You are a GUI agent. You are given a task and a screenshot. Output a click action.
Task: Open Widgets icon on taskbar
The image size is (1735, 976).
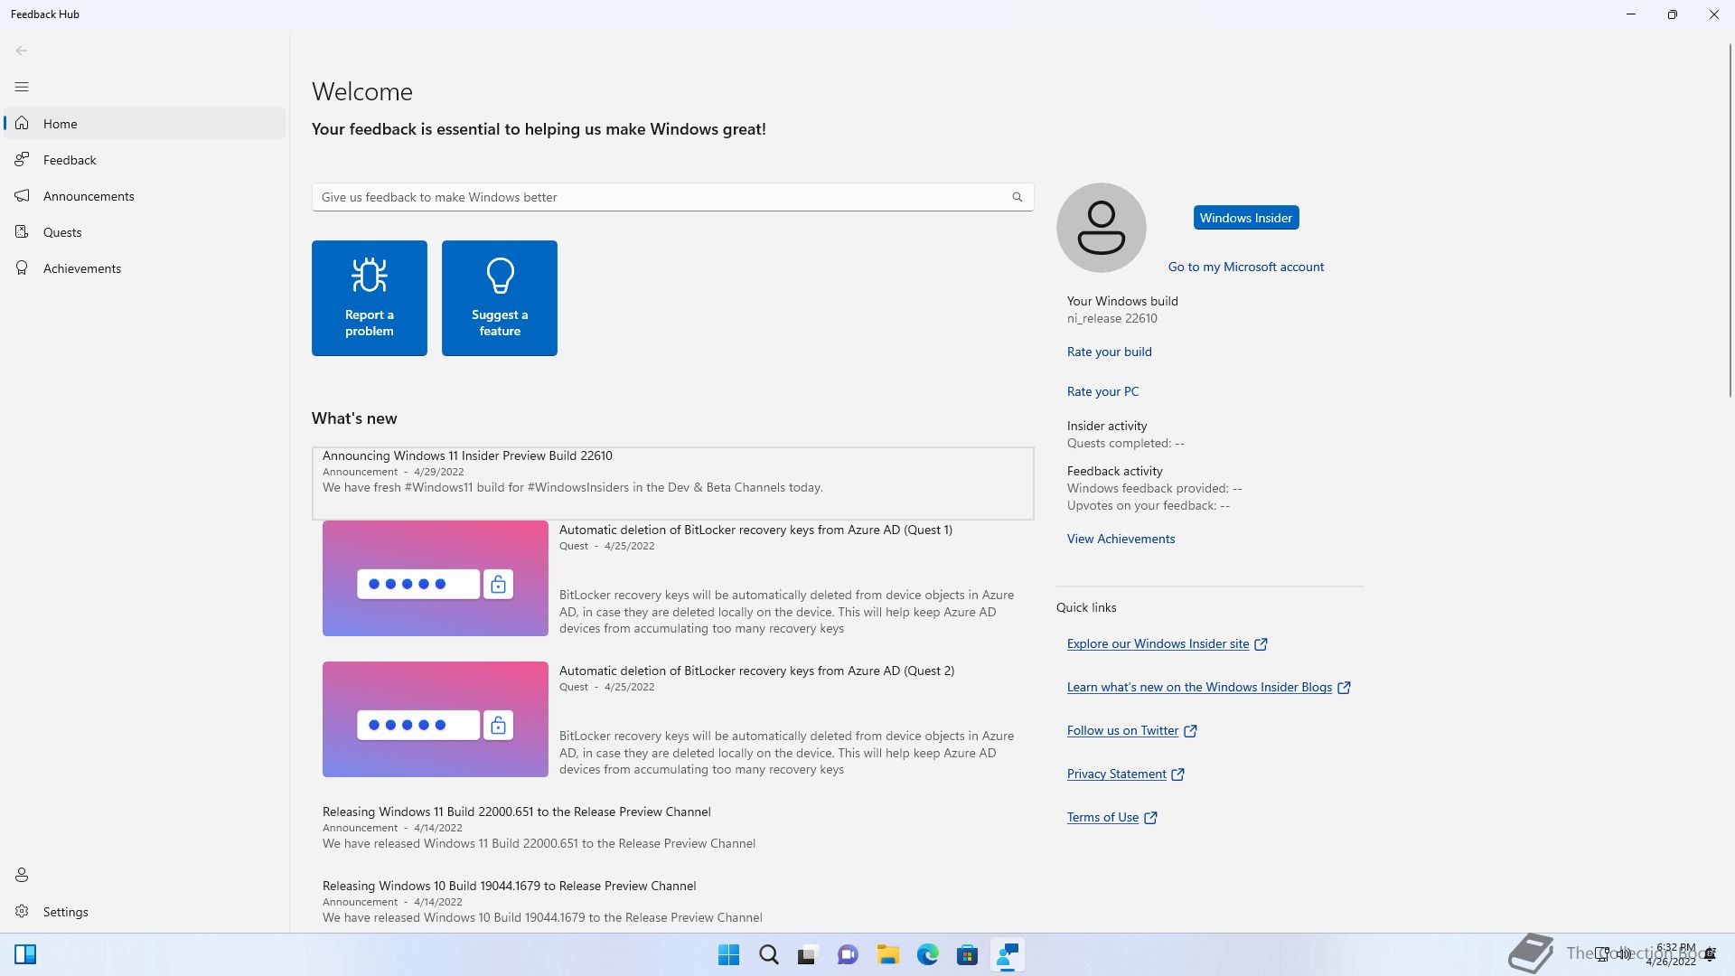coord(25,954)
